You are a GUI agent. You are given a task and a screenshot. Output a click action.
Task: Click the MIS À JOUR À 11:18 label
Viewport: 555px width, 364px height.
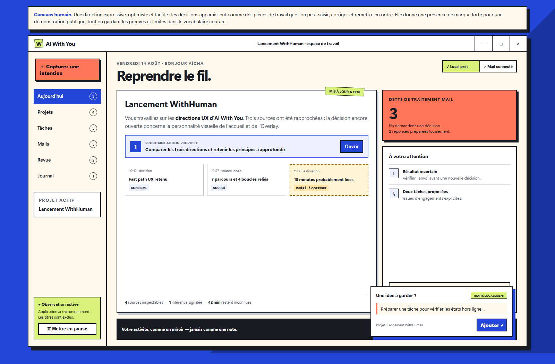[344, 92]
